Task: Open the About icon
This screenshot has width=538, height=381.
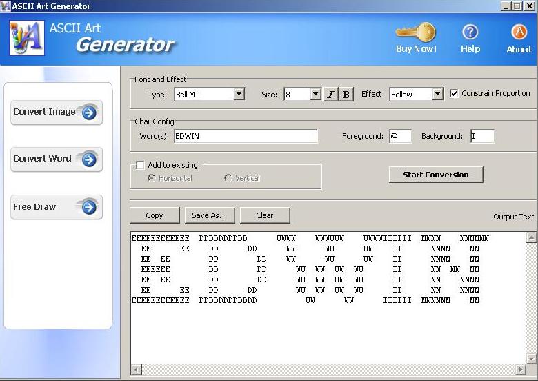Action: (x=519, y=32)
